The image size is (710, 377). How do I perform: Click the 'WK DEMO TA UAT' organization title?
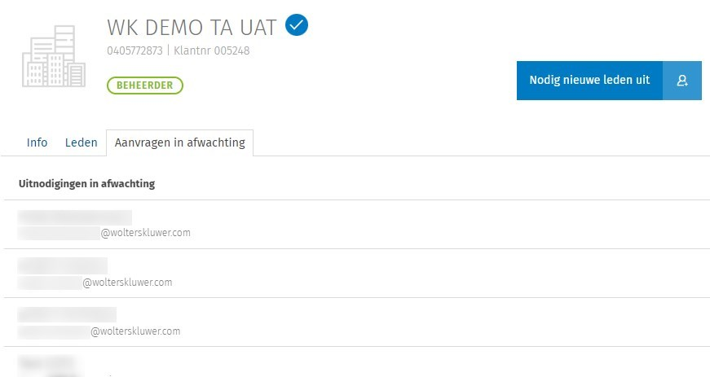click(192, 28)
